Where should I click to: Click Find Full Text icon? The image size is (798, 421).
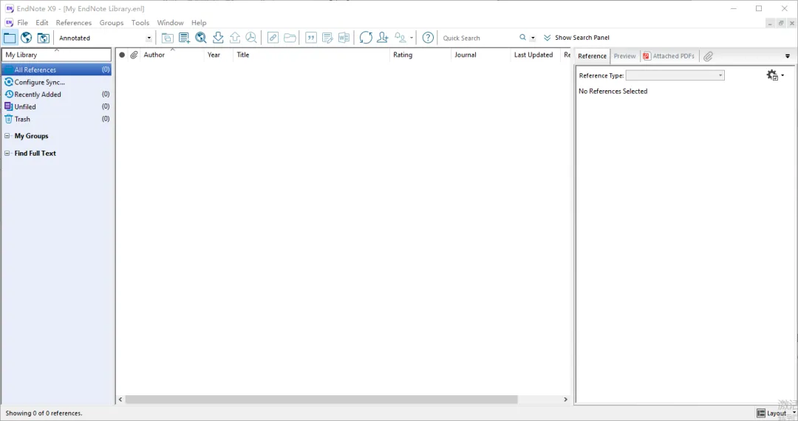(251, 38)
